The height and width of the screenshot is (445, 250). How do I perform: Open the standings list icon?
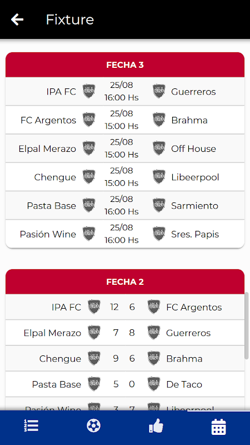31,426
